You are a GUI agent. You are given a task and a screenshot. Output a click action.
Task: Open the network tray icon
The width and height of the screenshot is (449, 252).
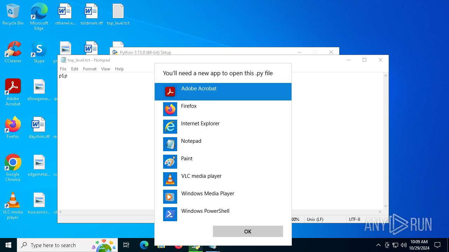[395, 245]
